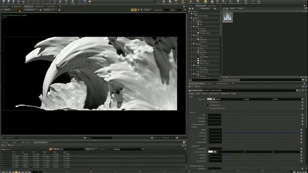Click the help icon at the material palette top right

306,9
